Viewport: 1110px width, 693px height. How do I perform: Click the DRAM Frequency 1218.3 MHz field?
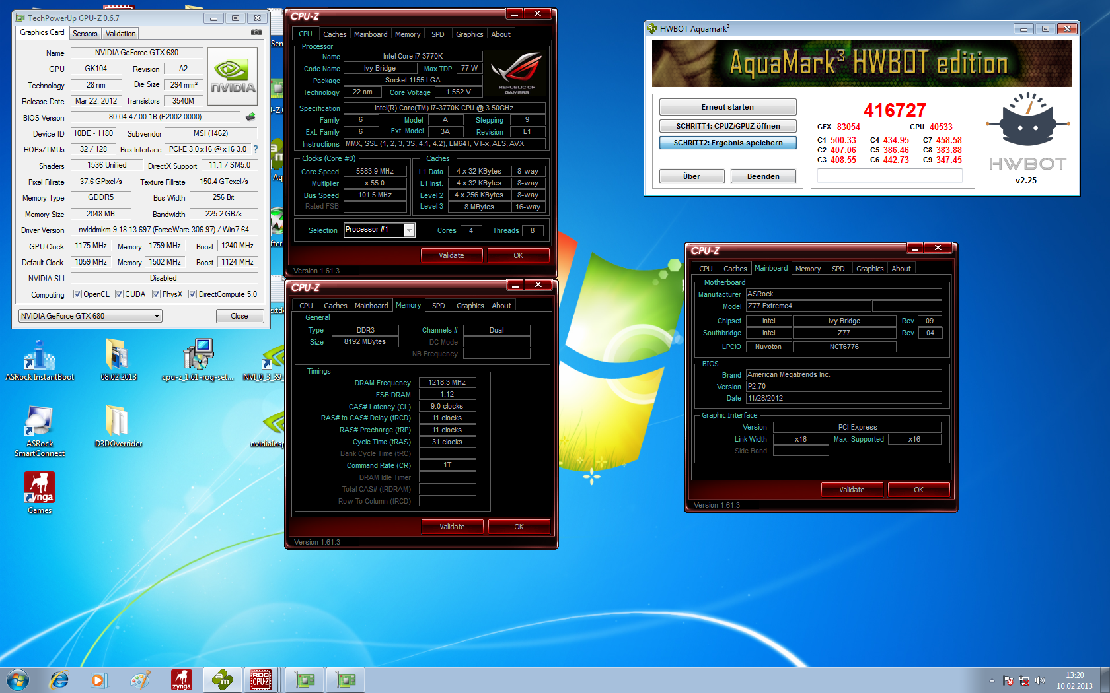(x=447, y=383)
